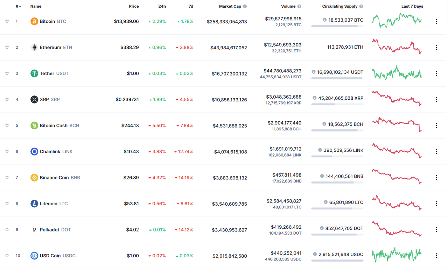The height and width of the screenshot is (271, 448).
Task: Click the Ethereum logo icon
Action: point(34,47)
